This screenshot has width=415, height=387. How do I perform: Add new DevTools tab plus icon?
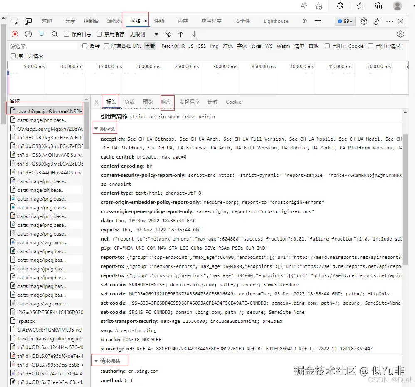(318, 21)
